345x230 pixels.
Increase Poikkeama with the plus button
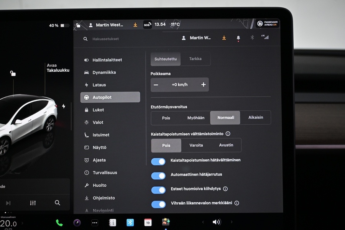point(203,85)
